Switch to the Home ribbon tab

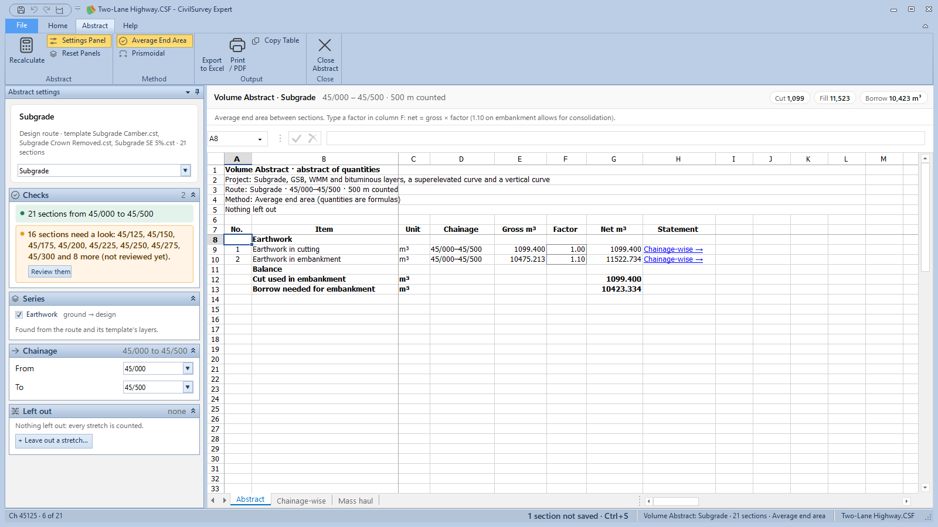click(57, 26)
